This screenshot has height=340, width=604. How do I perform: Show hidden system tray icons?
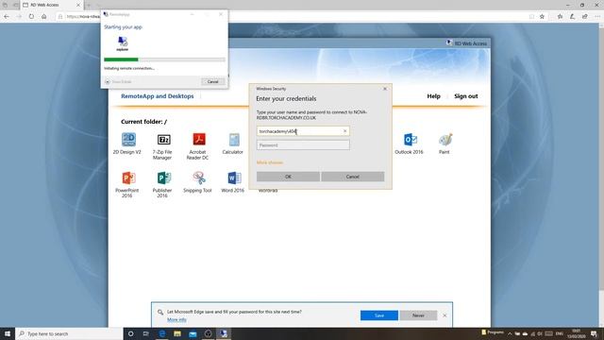pos(510,333)
